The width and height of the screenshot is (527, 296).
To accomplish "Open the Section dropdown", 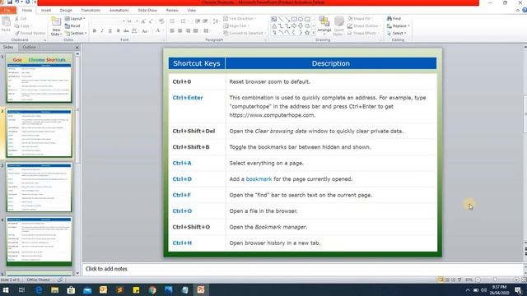I will 76,33.
